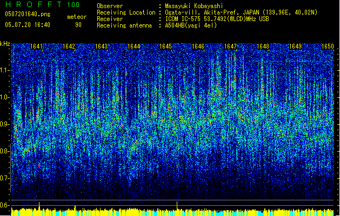Screen dimensions: 340x216
Task: Click the Ogata-vill. Akita-Pref. JAPAN location text
Action: click(x=241, y=12)
